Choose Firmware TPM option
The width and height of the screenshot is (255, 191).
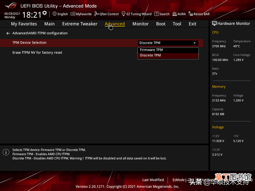(168, 50)
